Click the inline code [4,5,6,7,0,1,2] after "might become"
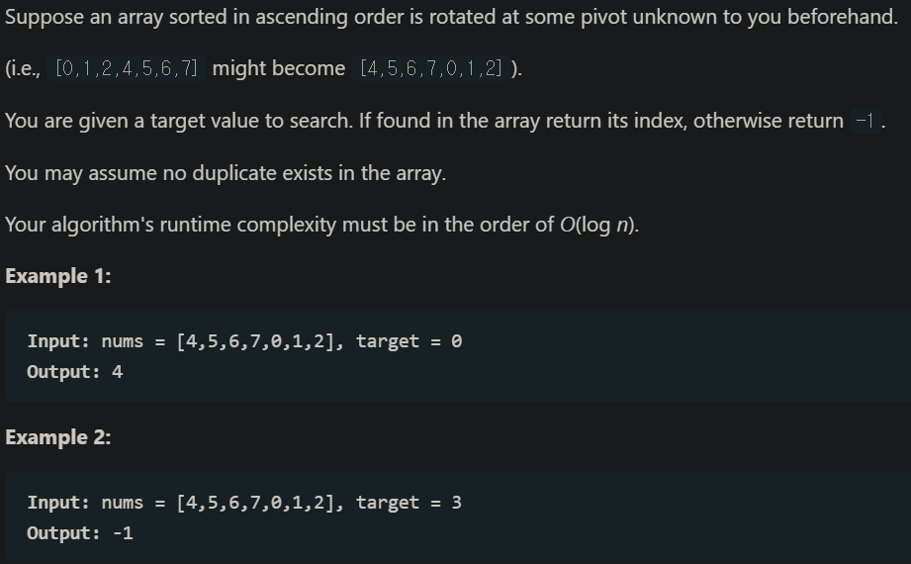The height and width of the screenshot is (564, 911). pyautogui.click(x=431, y=68)
